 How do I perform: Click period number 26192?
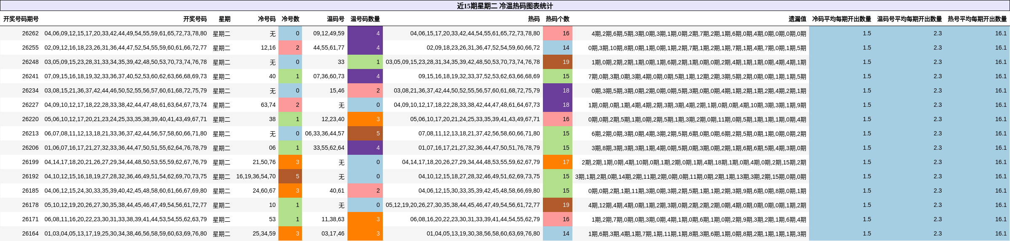coord(30,176)
